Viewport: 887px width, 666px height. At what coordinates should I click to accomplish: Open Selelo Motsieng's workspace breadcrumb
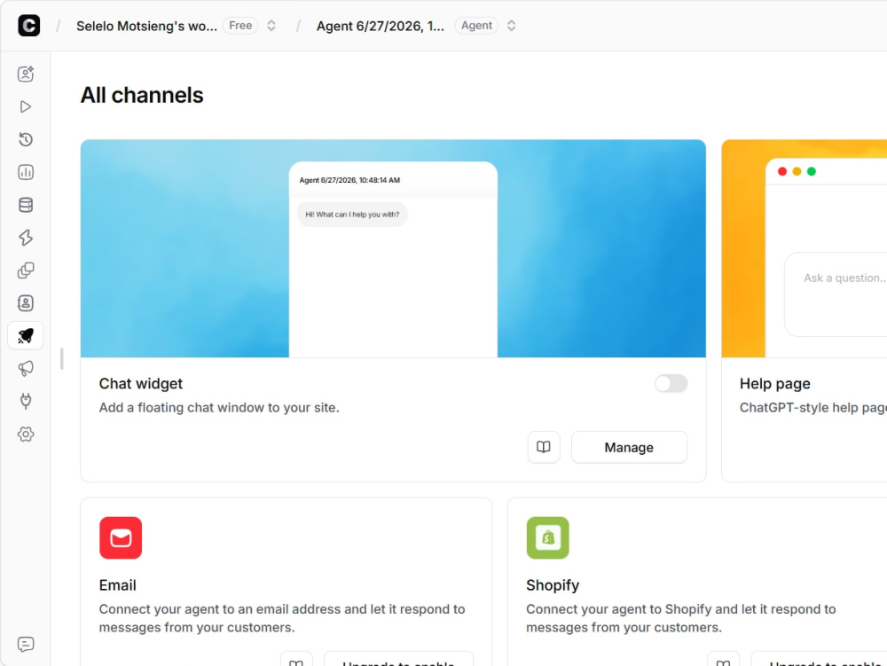[x=146, y=26]
